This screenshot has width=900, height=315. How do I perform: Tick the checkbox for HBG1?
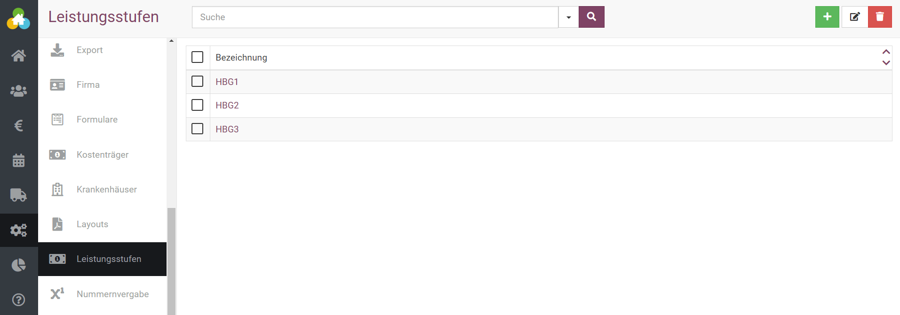coord(198,81)
